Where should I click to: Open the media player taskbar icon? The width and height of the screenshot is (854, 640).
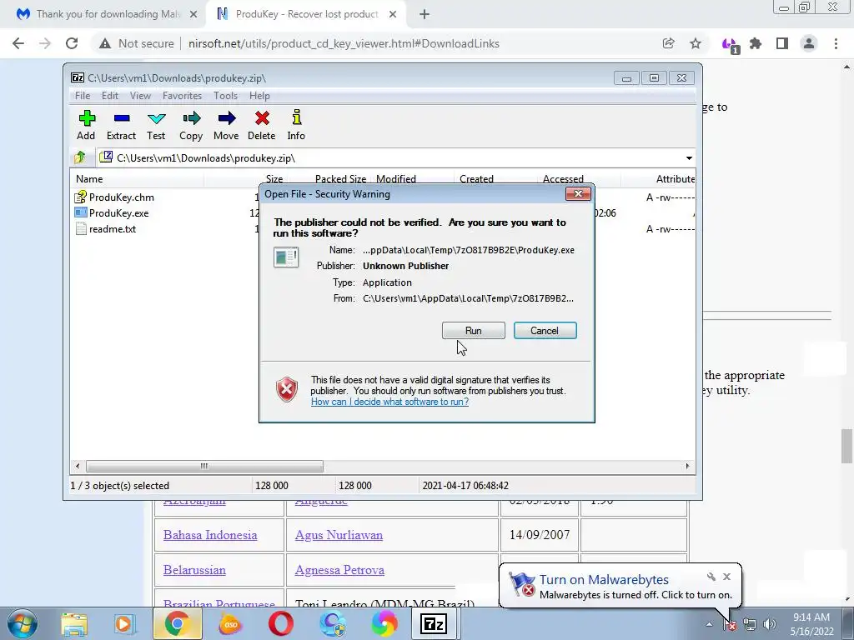point(124,624)
